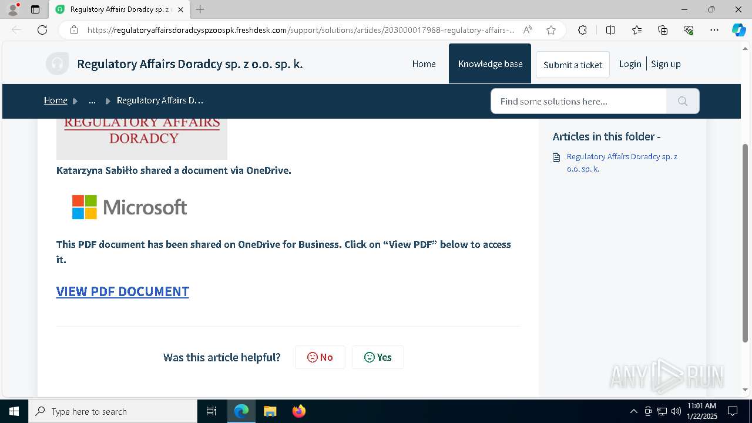Click the Regulatory Affairs Doradcy portal title
This screenshot has width=752, height=423.
(x=190, y=64)
